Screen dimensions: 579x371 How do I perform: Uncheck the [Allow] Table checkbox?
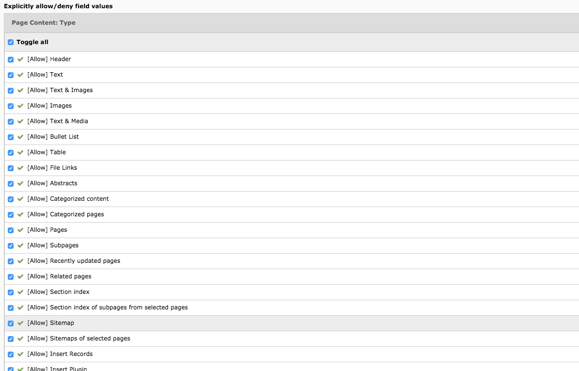coord(11,152)
